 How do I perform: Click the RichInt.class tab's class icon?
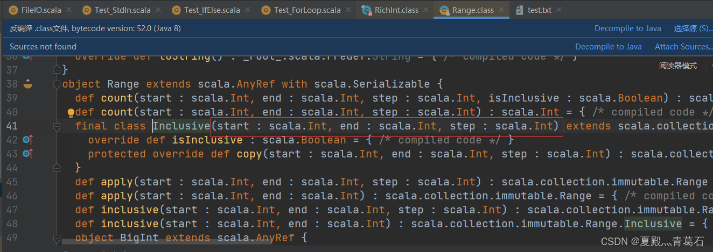(x=367, y=10)
